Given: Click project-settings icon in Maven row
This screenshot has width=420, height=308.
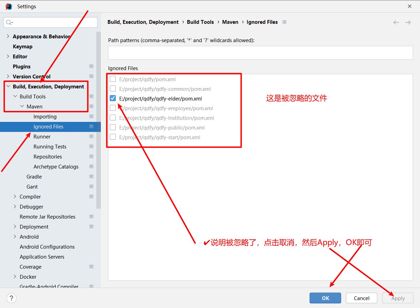Looking at the screenshot, I should pos(91,106).
